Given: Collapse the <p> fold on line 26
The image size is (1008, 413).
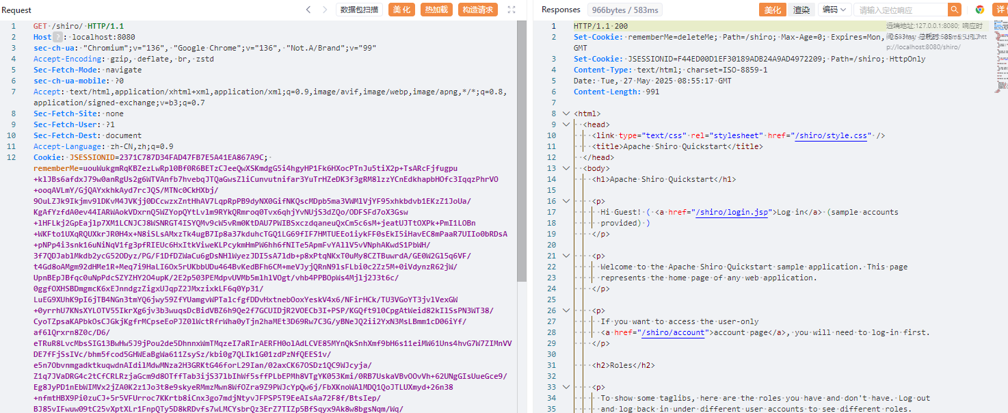Looking at the screenshot, I should point(566,310).
